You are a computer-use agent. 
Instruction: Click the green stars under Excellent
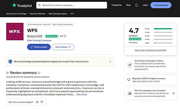tap(136, 39)
